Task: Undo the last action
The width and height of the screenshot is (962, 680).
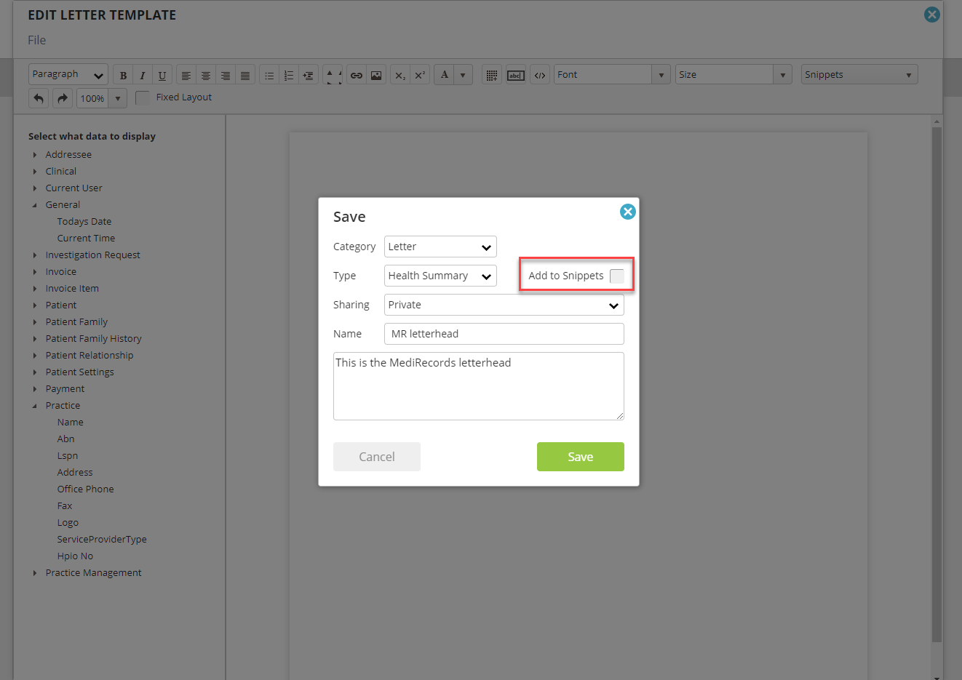Action: [39, 98]
